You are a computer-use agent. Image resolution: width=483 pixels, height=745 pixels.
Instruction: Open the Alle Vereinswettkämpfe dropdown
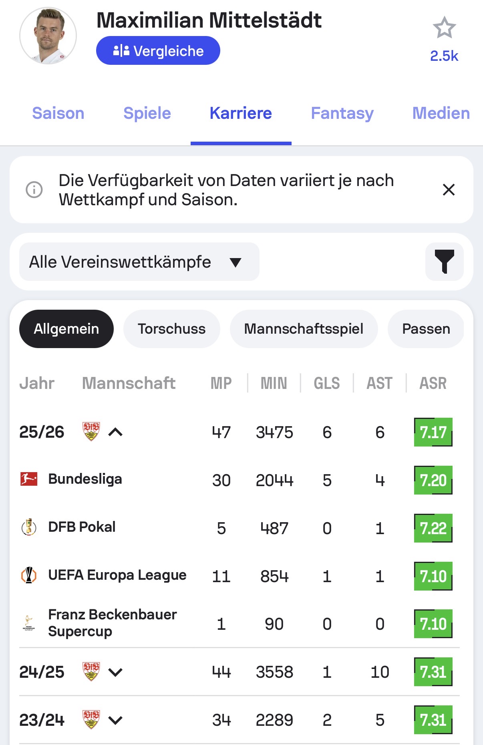click(139, 262)
